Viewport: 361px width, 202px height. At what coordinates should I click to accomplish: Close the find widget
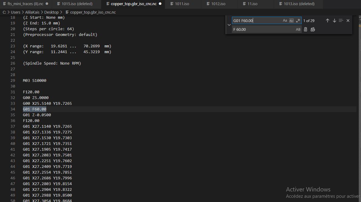(x=348, y=21)
